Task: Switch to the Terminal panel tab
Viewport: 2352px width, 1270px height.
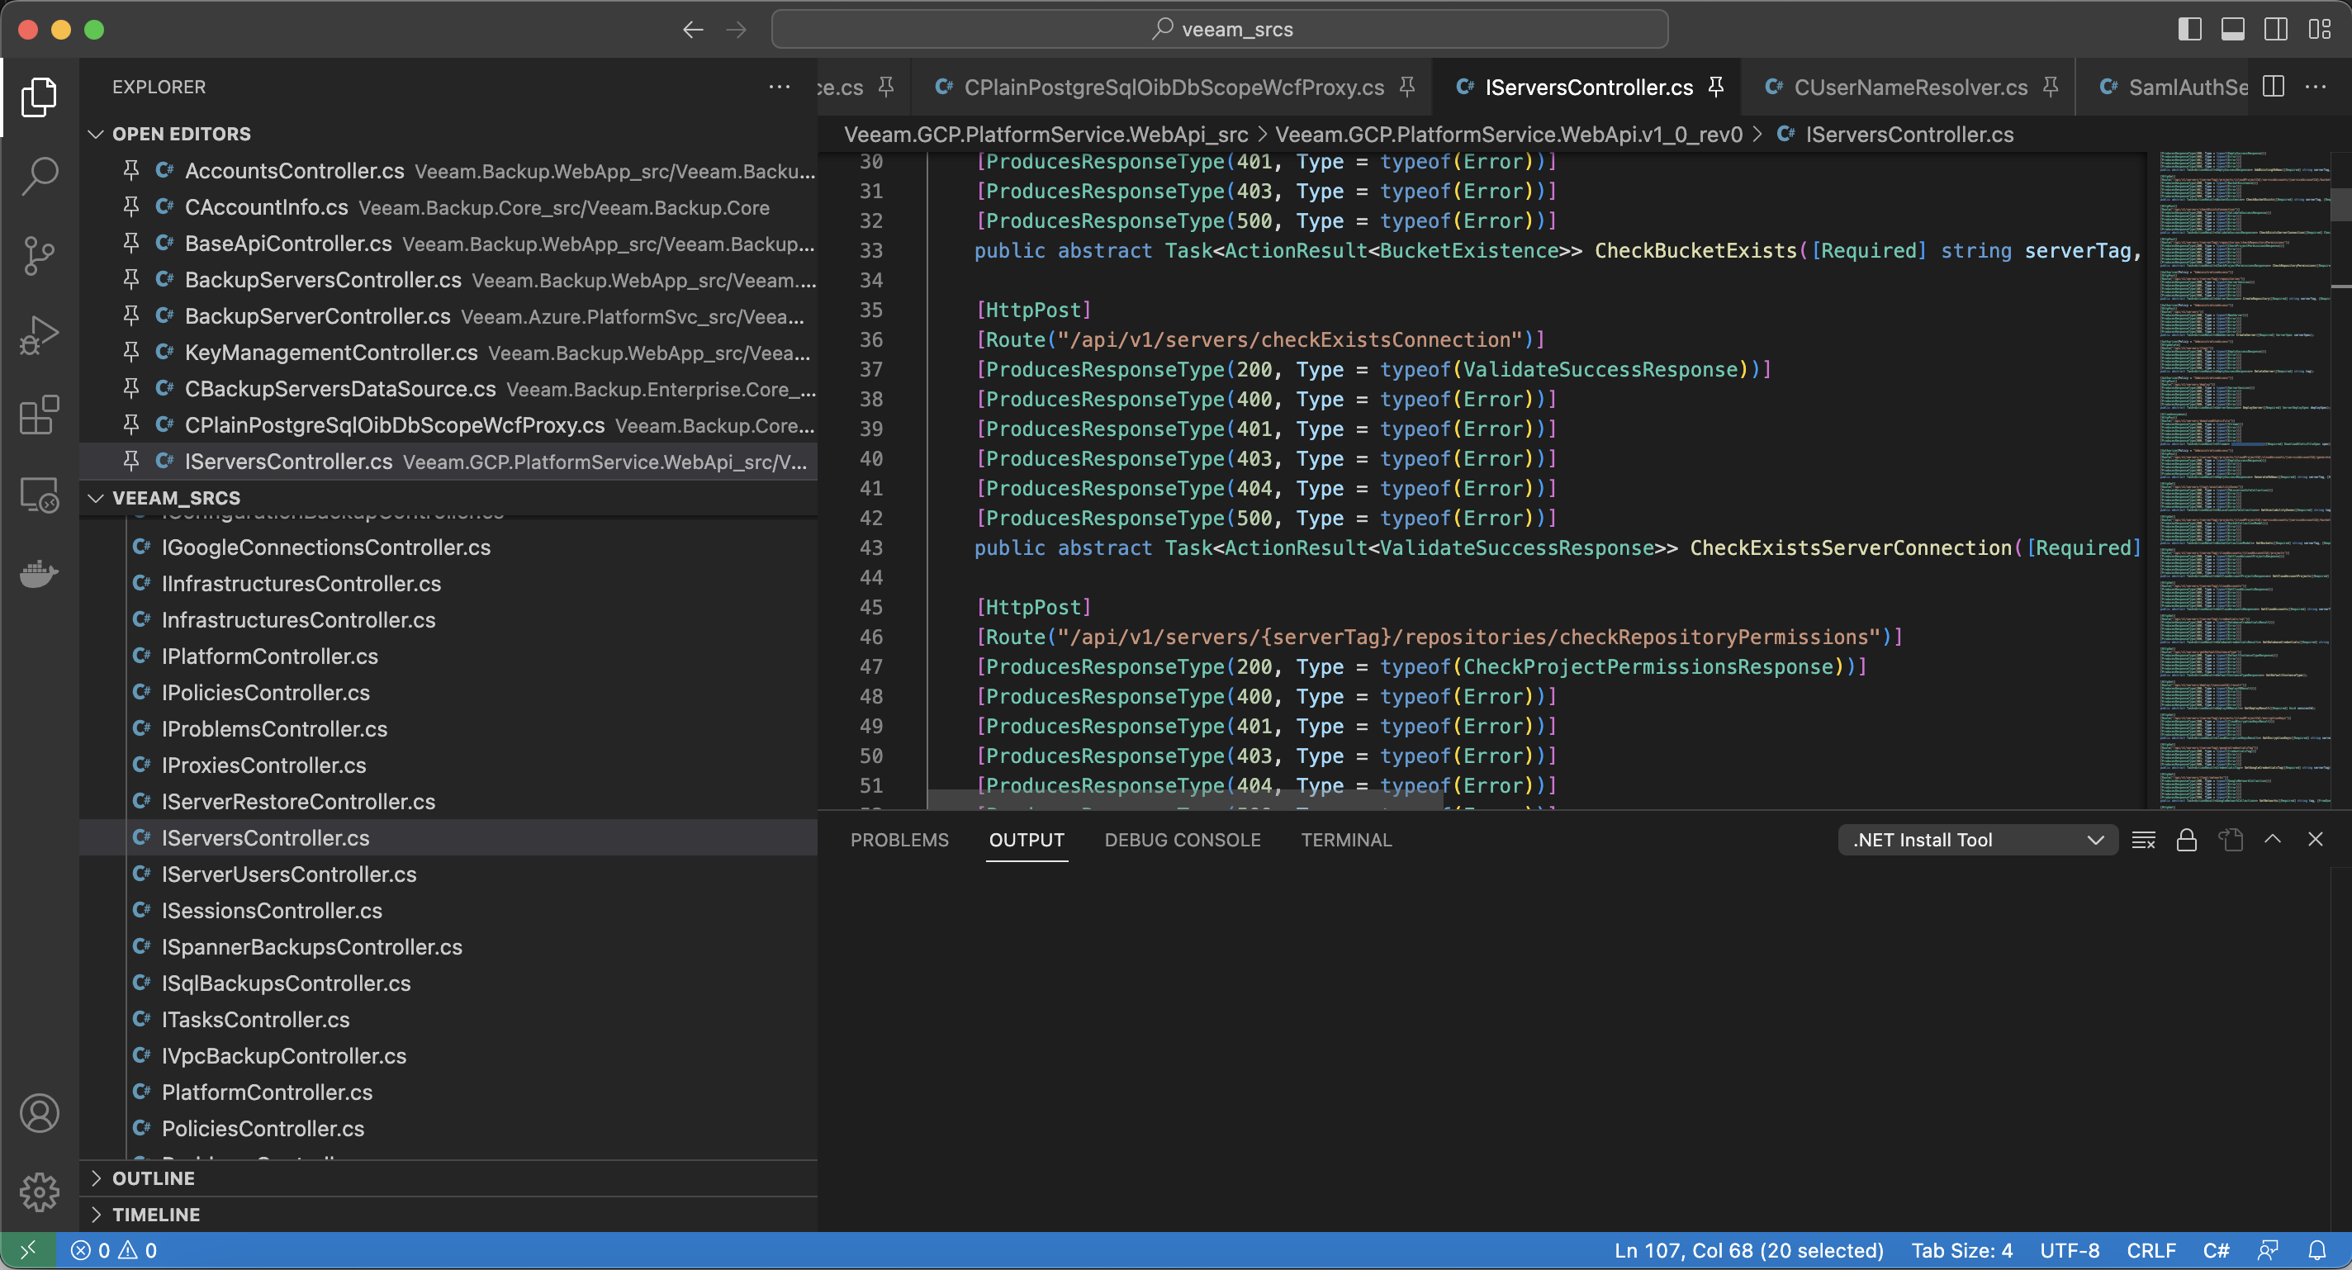Action: (1346, 840)
